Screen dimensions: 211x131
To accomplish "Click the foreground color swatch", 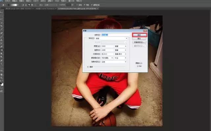I will click(x=1, y=83).
